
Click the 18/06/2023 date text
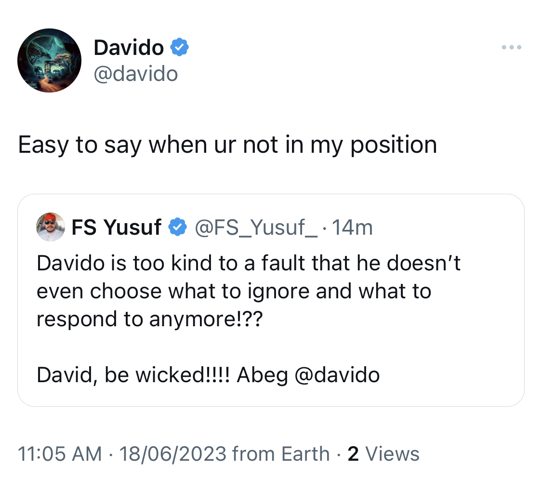[173, 453]
